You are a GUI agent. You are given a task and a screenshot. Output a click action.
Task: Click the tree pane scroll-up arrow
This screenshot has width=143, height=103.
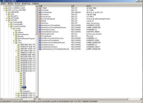click(36, 6)
